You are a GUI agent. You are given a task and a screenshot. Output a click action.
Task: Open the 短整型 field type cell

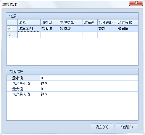71,29
